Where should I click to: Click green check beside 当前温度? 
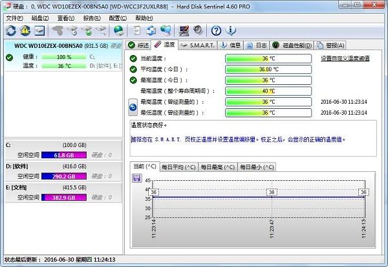pyautogui.click(x=133, y=58)
